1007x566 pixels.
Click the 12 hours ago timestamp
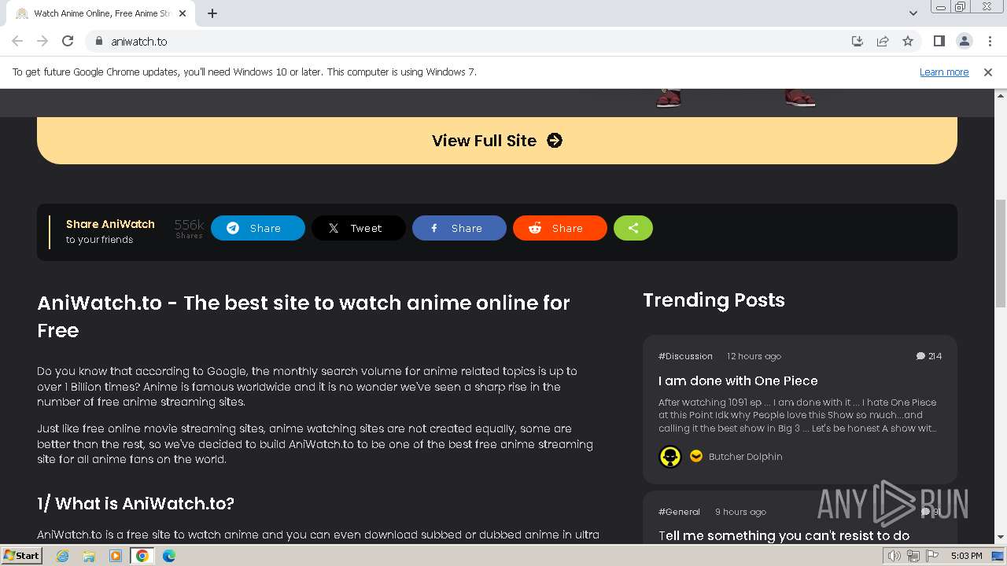click(754, 356)
